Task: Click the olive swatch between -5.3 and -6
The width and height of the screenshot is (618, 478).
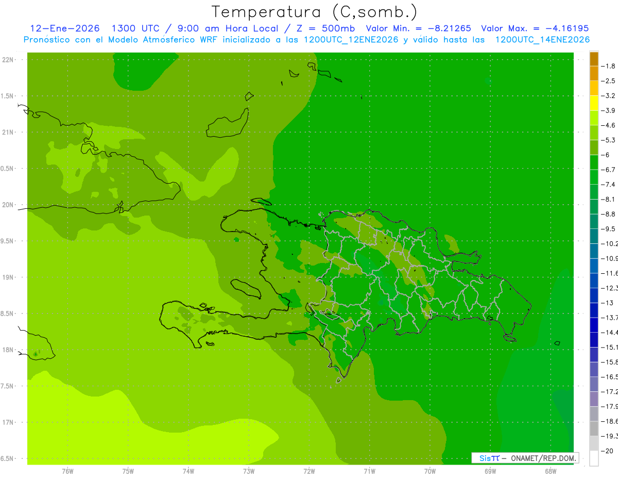Action: pos(594,147)
